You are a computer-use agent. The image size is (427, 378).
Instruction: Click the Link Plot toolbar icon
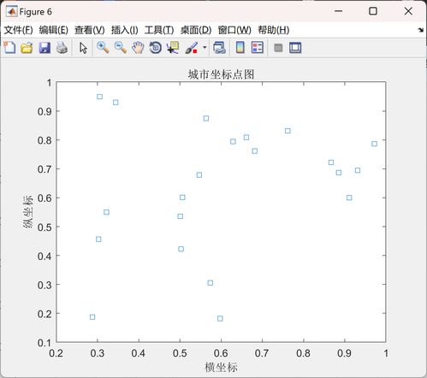point(219,48)
